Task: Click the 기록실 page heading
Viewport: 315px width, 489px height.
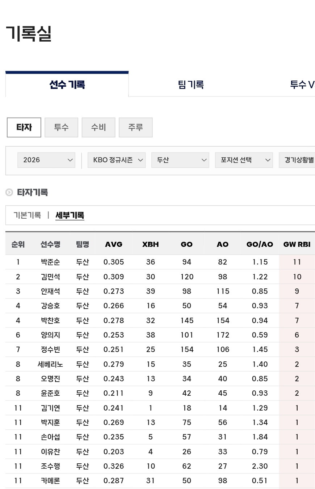Action: (29, 34)
